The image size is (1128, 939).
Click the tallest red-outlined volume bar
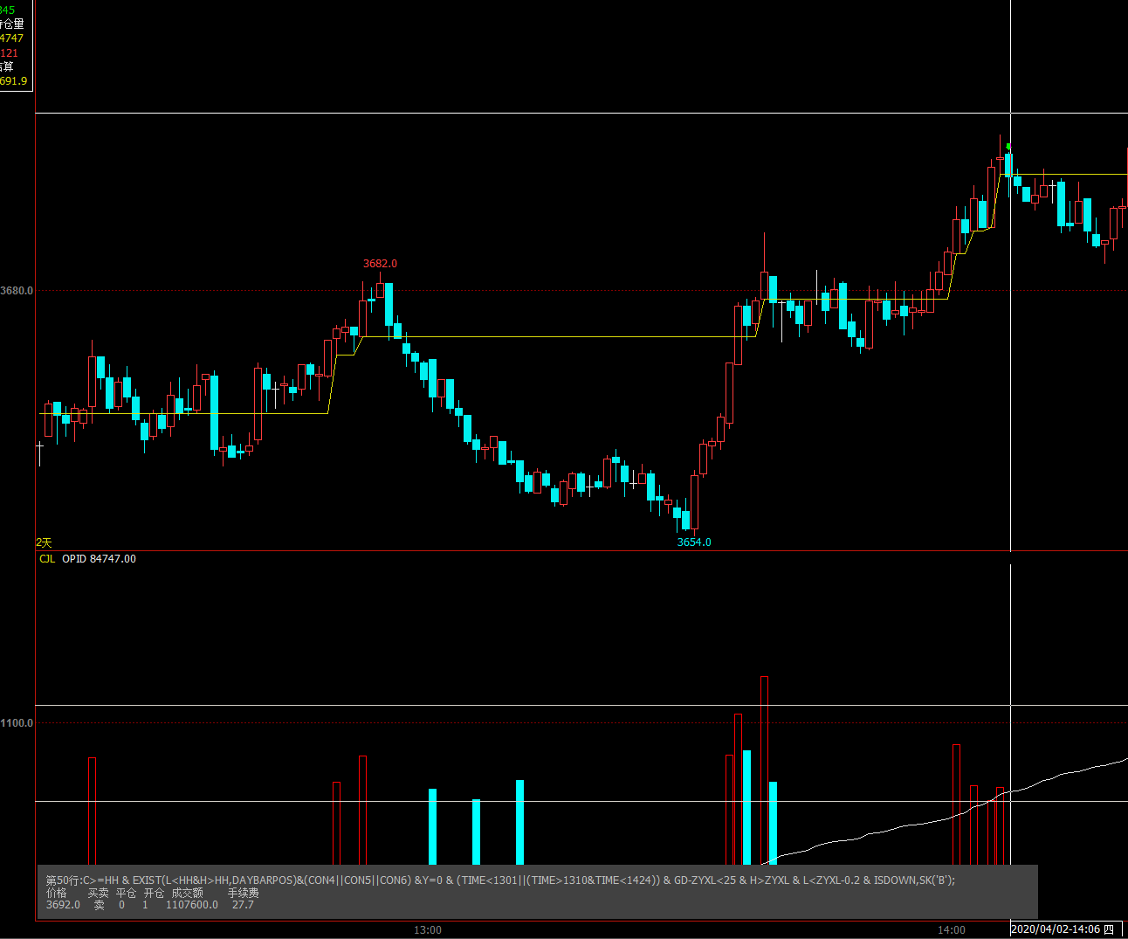coord(764,769)
